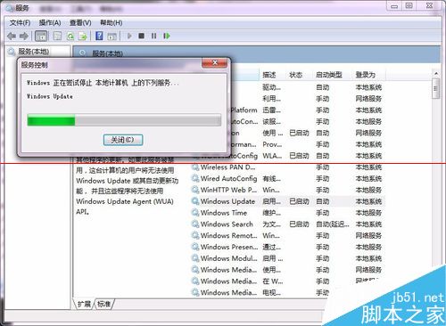Click the Forward arrow toolbar icon
Screen dimensions: 446x326
point(24,37)
